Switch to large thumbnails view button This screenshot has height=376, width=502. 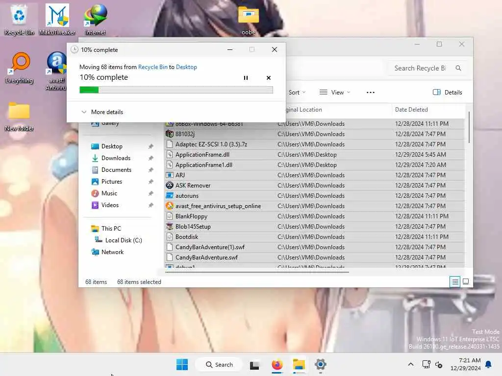[466, 282]
